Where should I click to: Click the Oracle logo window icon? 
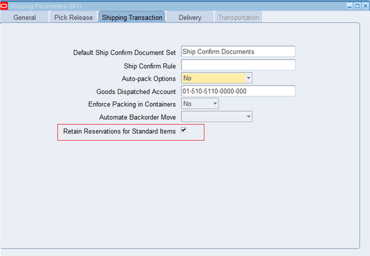(x=5, y=5)
